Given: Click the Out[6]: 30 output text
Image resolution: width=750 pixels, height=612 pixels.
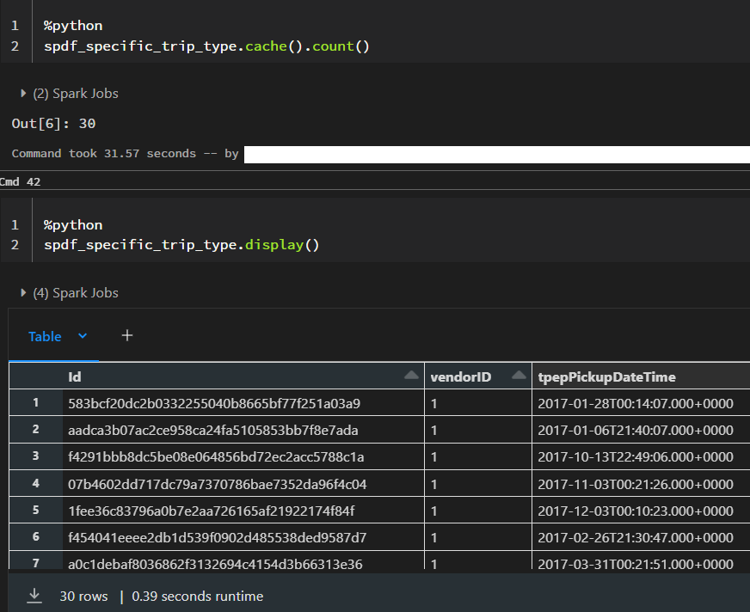Looking at the screenshot, I should point(53,124).
